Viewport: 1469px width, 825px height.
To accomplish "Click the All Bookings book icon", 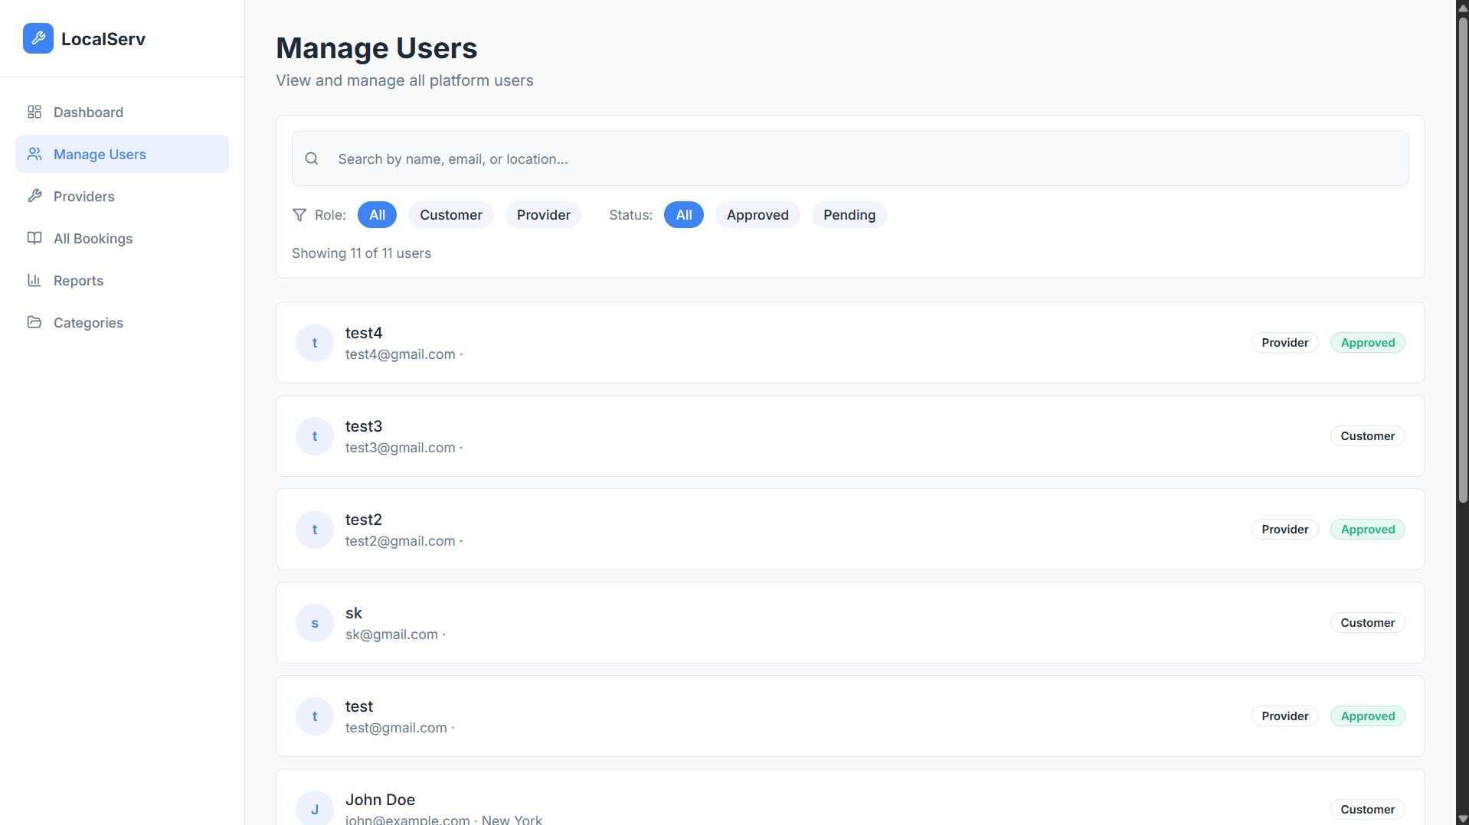I will pyautogui.click(x=34, y=238).
